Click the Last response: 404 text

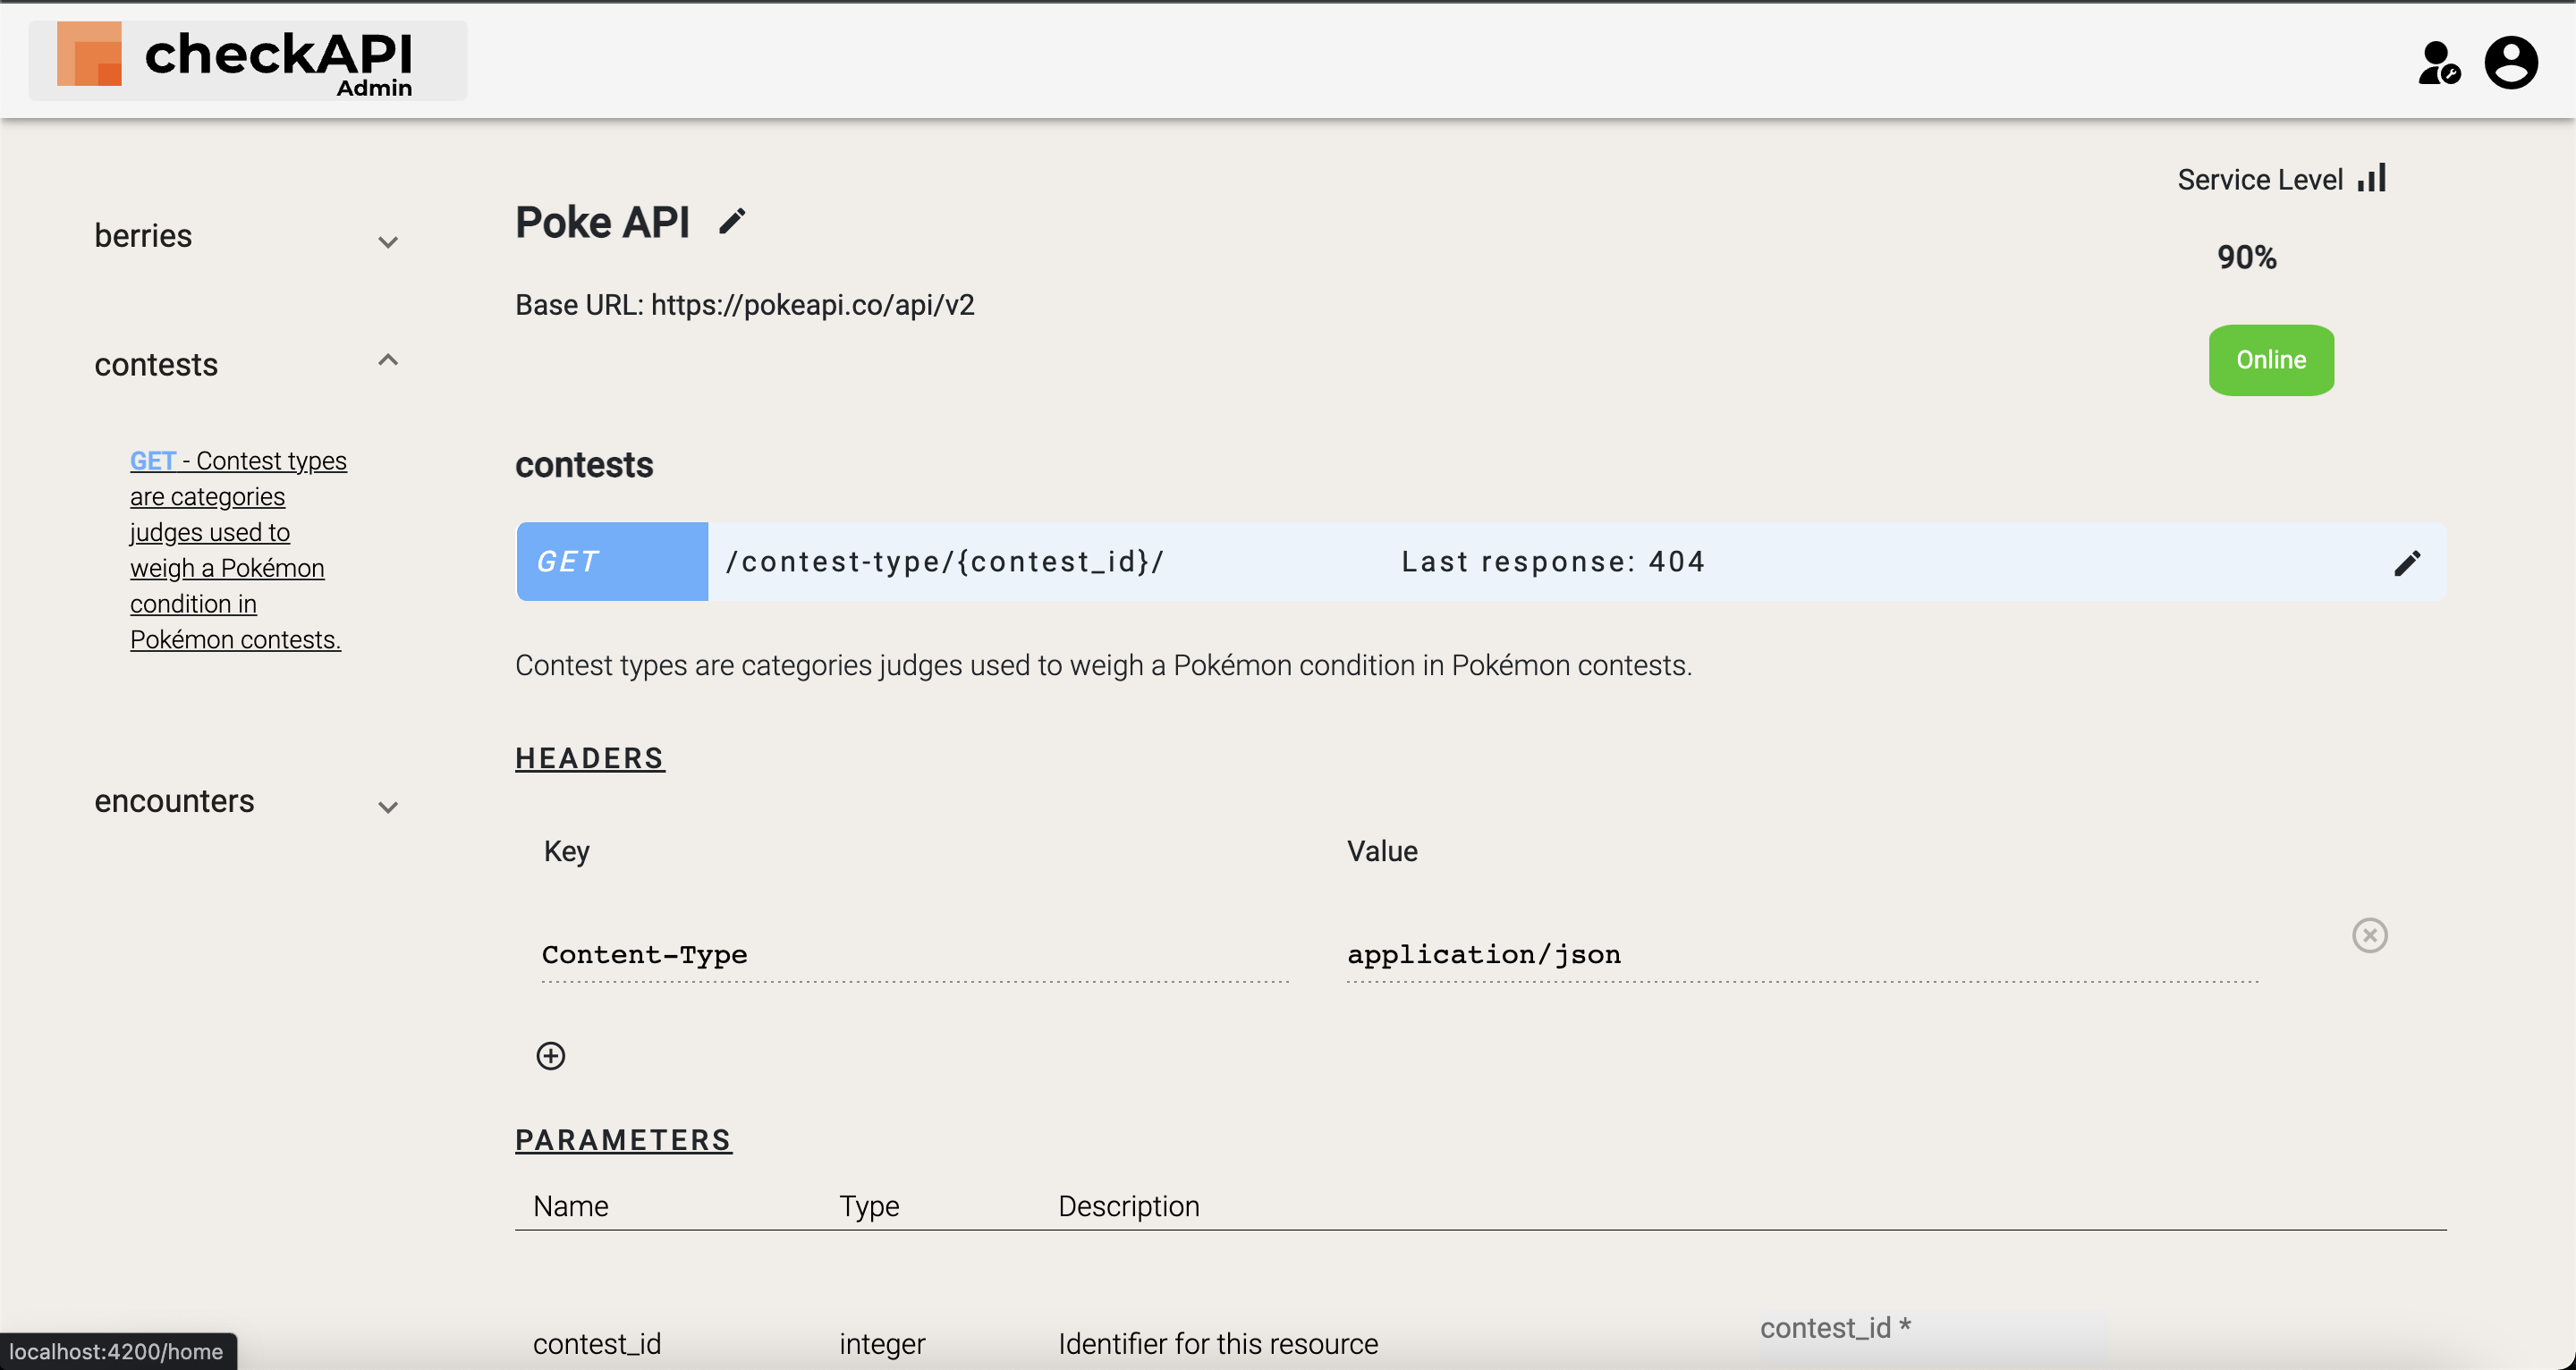tap(1553, 562)
